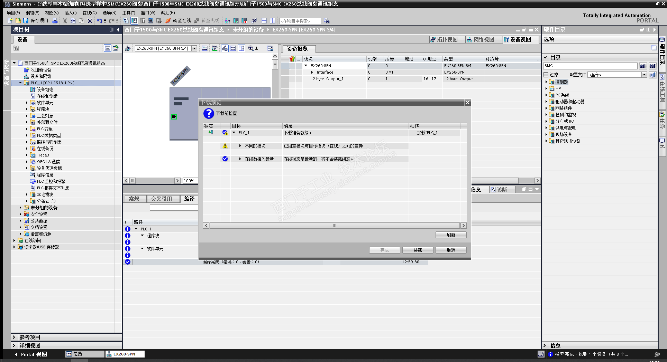Expand the 程序块 node in project tree
This screenshot has height=362, width=667.
point(27,109)
